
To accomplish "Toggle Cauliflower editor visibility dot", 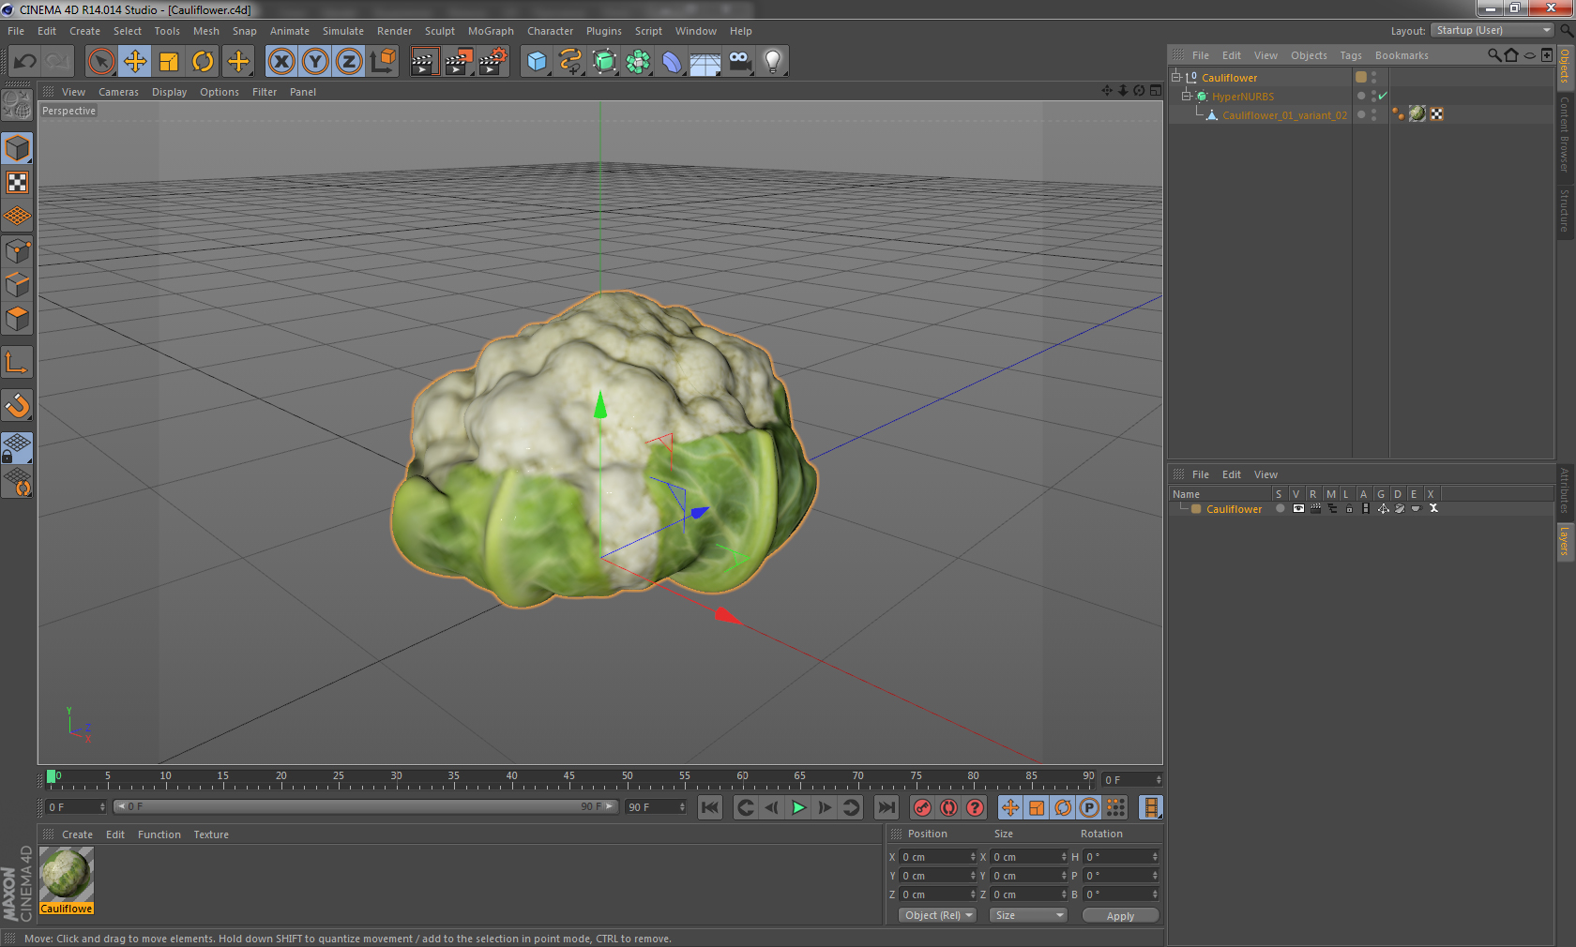I will point(1374,74).
